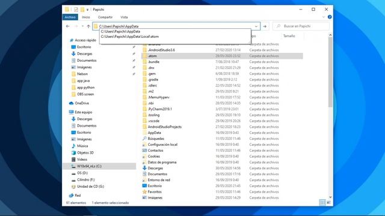The image size is (385, 216).
Task: Open the Inicio ribbon tab
Action: [x=85, y=17]
